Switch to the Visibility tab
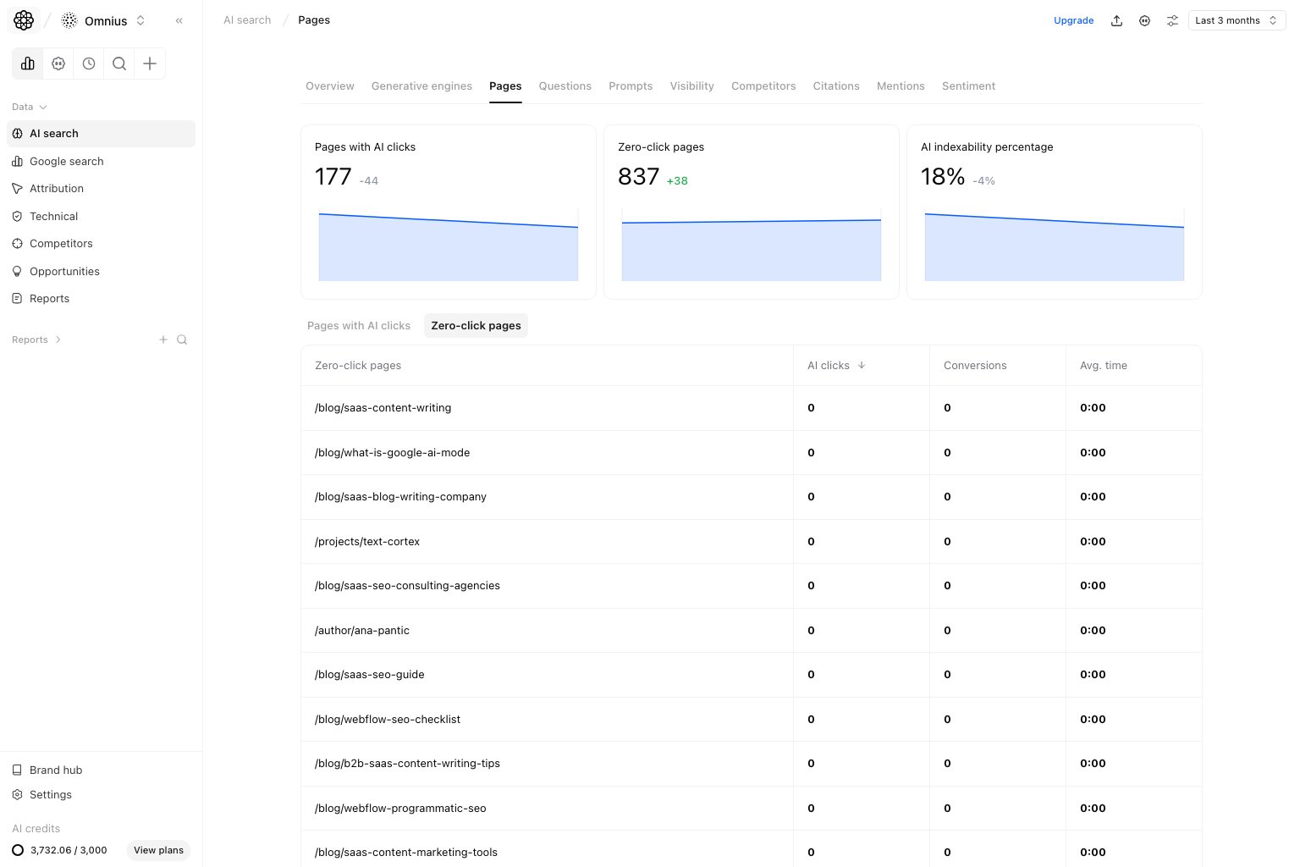The width and height of the screenshot is (1300, 867). (x=692, y=86)
